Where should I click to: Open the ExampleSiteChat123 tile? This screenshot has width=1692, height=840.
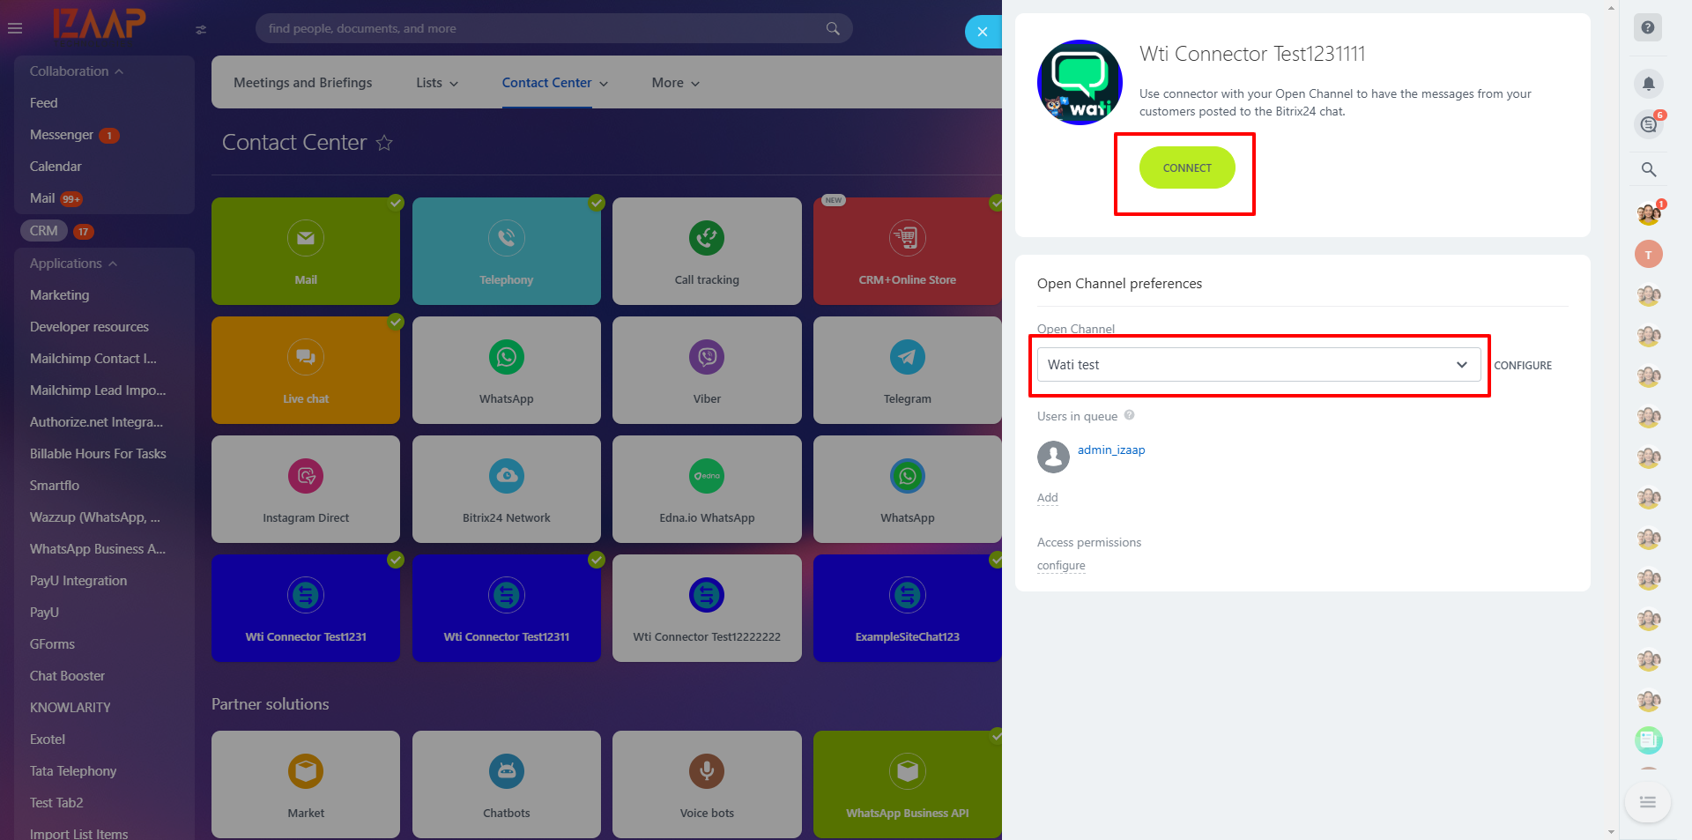click(908, 608)
